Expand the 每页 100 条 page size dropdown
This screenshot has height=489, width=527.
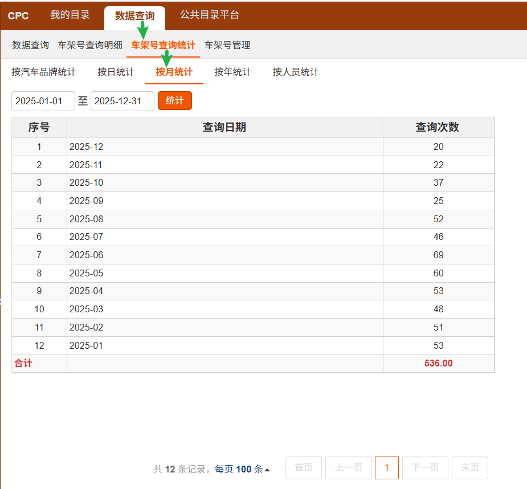[x=243, y=469]
